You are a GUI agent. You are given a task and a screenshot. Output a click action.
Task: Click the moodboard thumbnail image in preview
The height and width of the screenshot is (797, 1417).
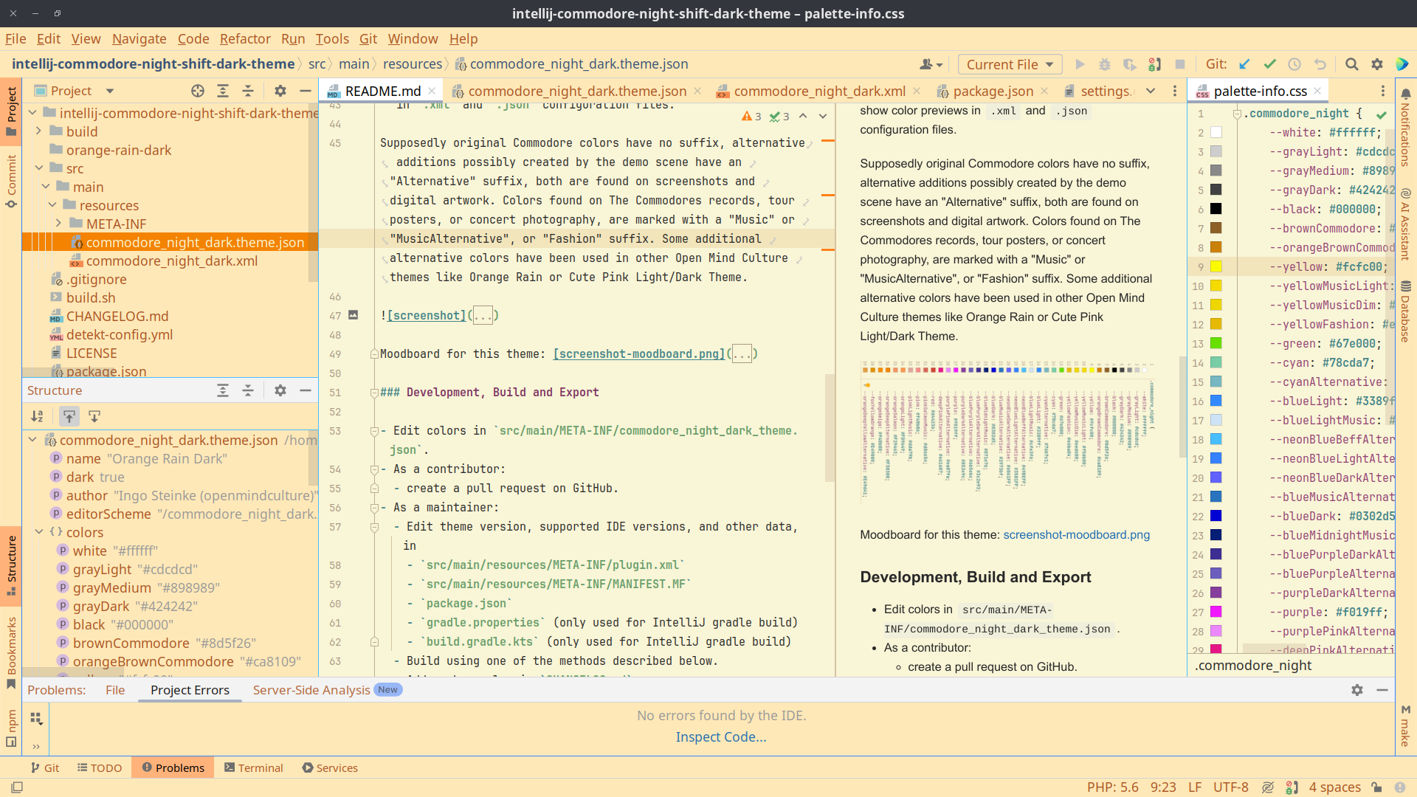click(1007, 432)
